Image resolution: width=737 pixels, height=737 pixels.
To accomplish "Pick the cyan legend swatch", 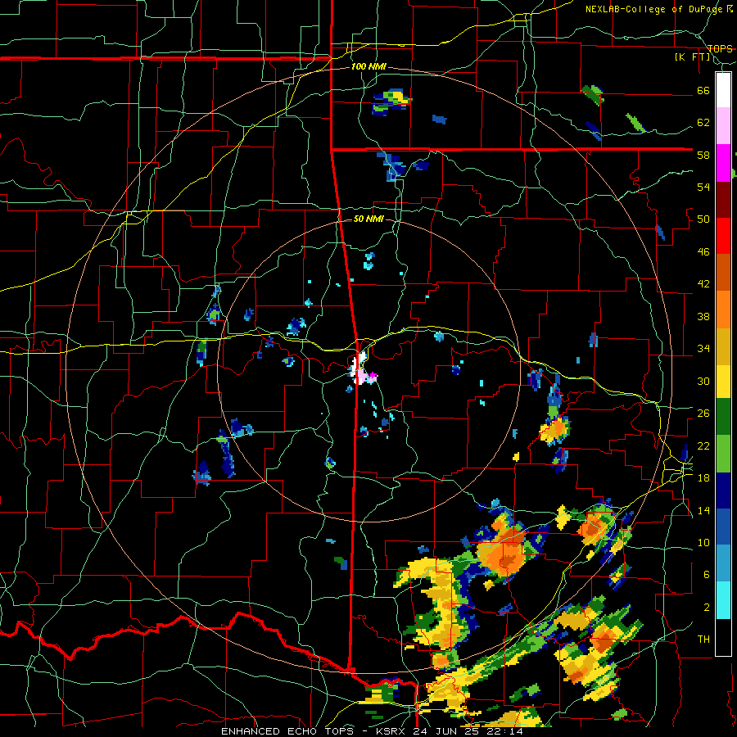I will 723,600.
